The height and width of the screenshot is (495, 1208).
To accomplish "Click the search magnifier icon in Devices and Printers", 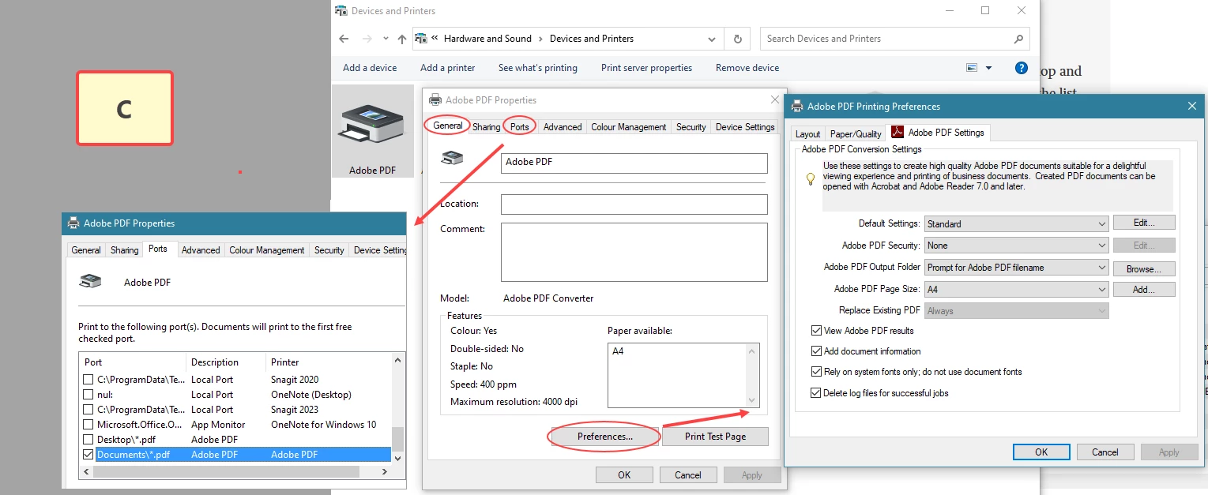I will pos(1019,39).
